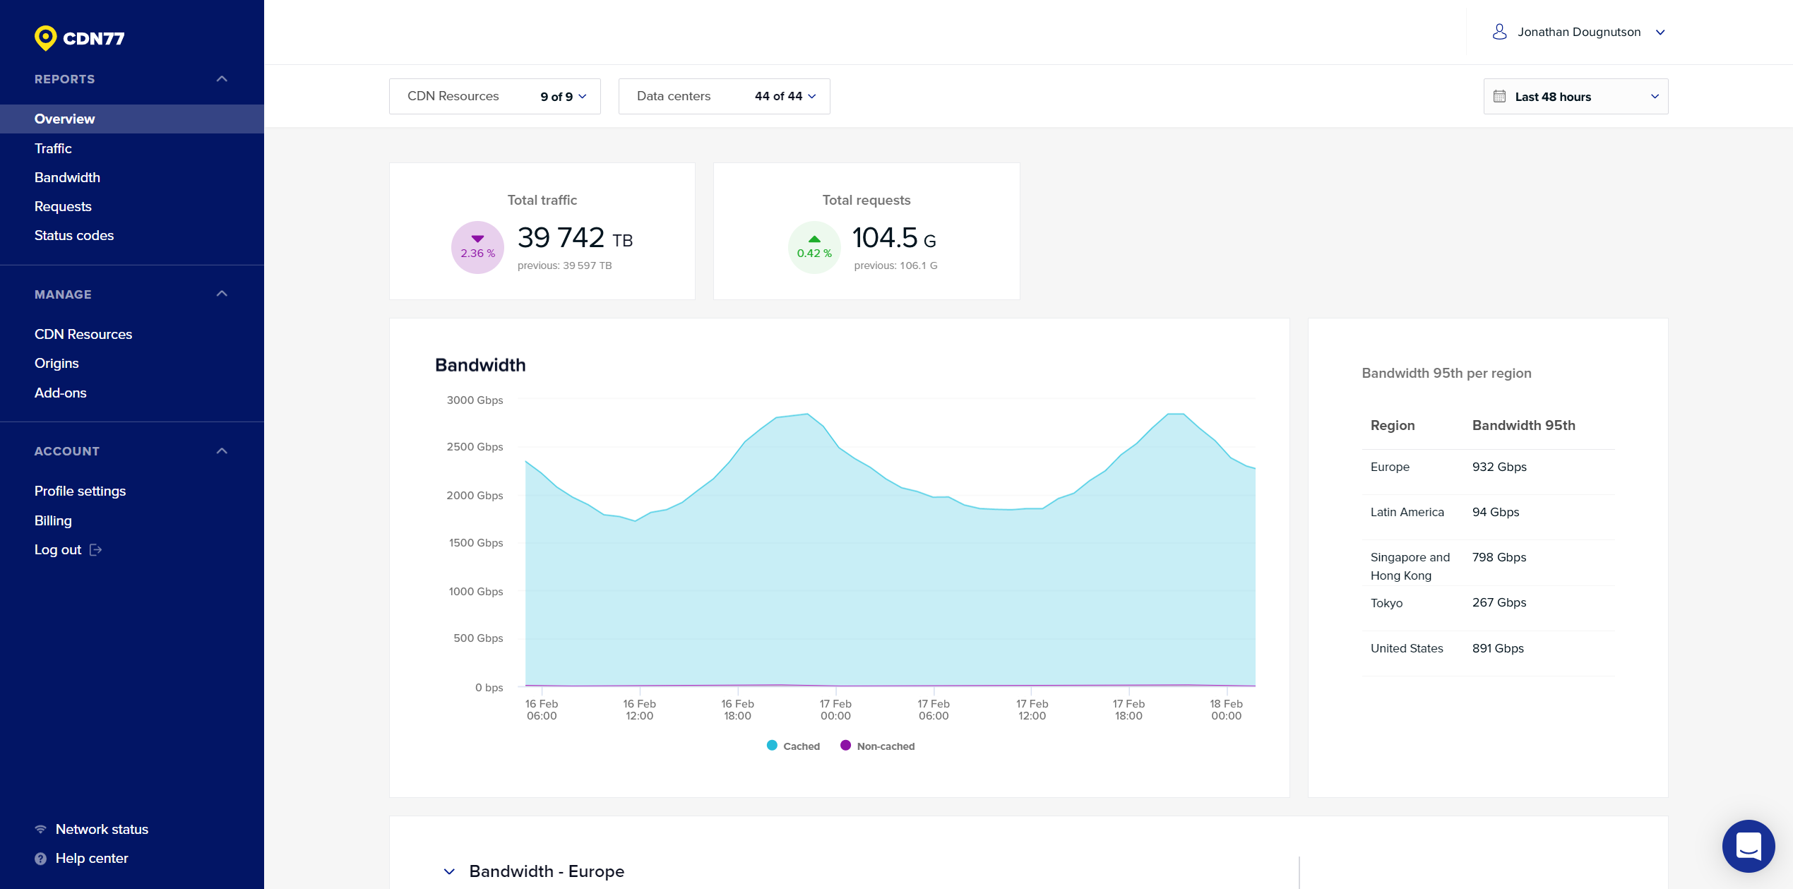Click the Total requests increase percentage badge
1793x889 pixels.
pos(814,247)
